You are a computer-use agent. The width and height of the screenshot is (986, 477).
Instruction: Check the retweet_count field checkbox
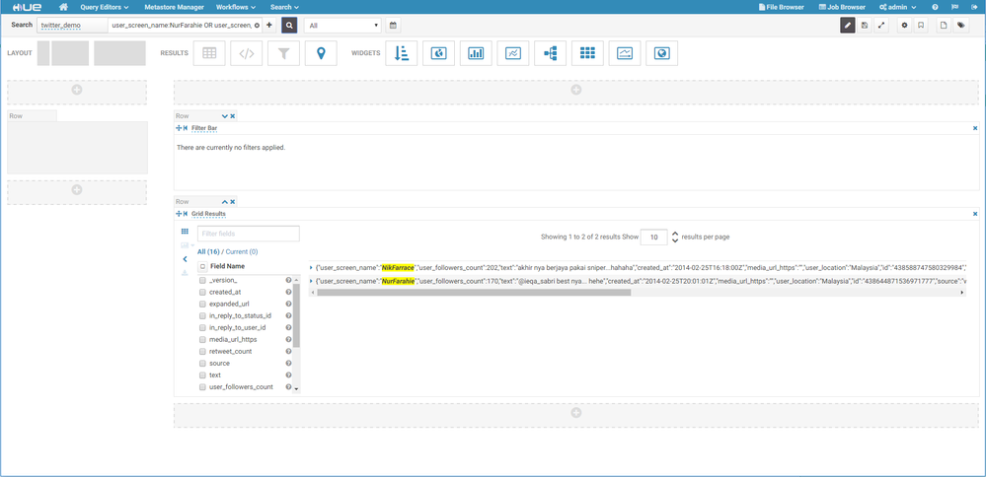202,352
